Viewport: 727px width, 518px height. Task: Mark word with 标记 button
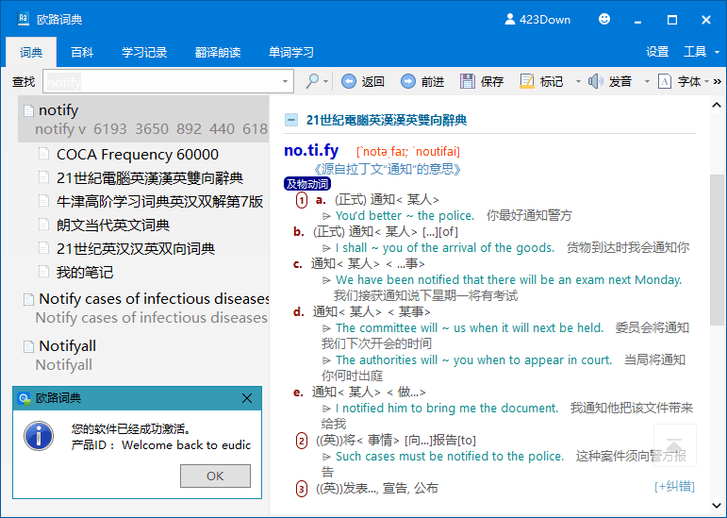click(x=541, y=82)
